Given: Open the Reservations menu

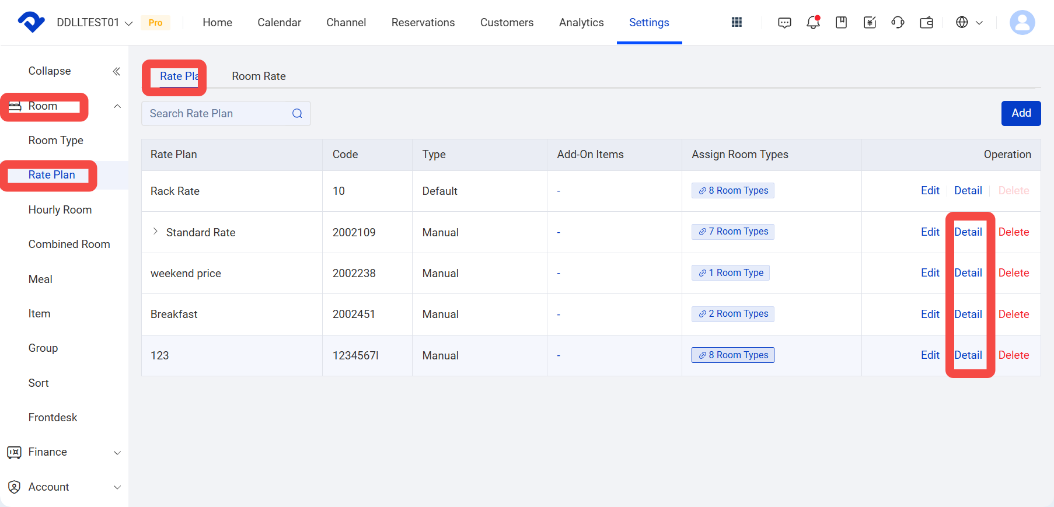Looking at the screenshot, I should (423, 22).
